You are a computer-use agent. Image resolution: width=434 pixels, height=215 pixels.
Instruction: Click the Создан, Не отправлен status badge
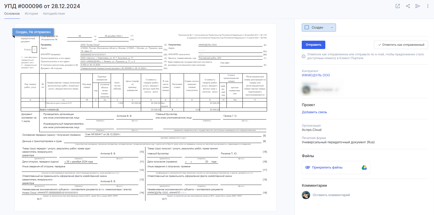pos(33,32)
